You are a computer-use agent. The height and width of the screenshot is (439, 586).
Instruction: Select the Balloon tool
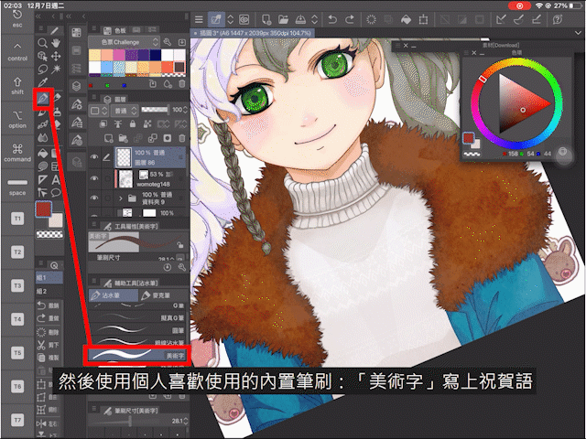[56, 193]
